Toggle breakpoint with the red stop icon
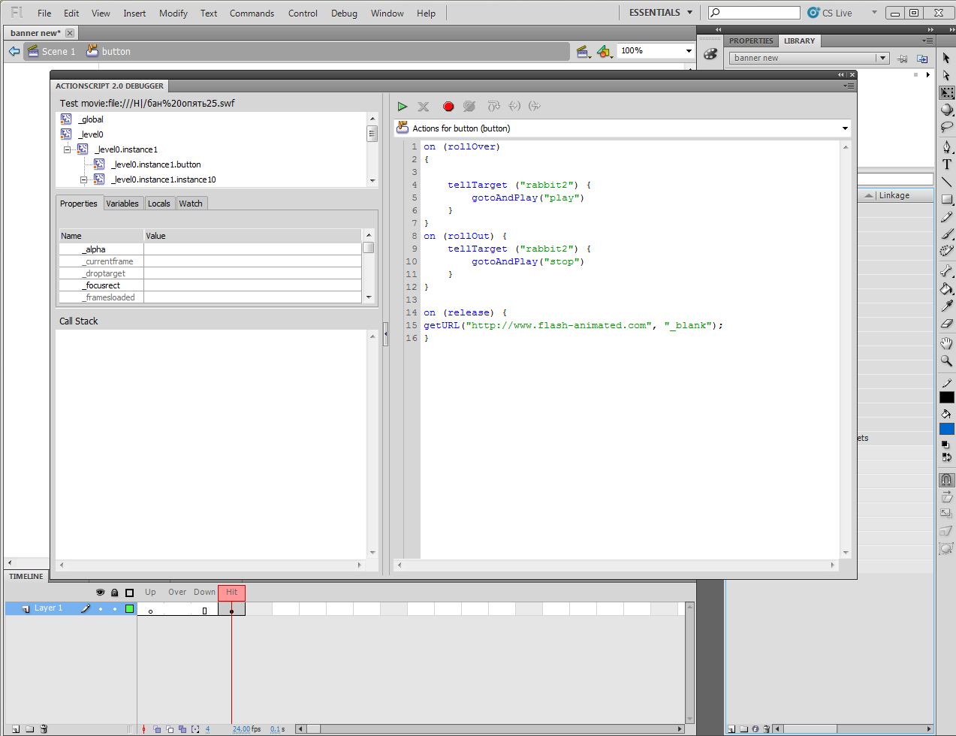This screenshot has width=956, height=736. pos(448,107)
